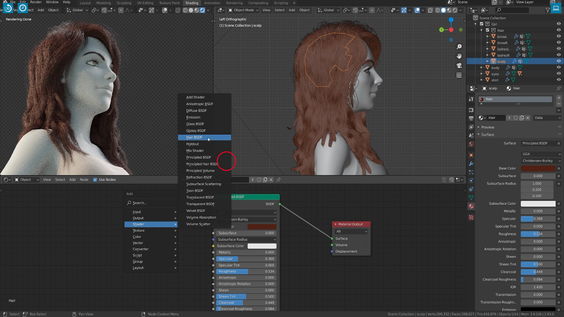Screen dimensions: 564x317
Task: Click the Render properties tab icon
Action: [x=471, y=110]
